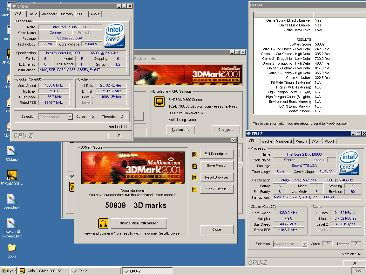
Task: Open the Точечный рисунок.bmp desktop file
Action: [x=12, y=228]
